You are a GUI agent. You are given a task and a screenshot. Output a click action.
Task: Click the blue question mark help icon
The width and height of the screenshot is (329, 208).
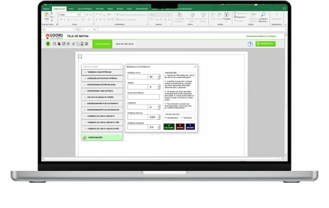[250, 44]
